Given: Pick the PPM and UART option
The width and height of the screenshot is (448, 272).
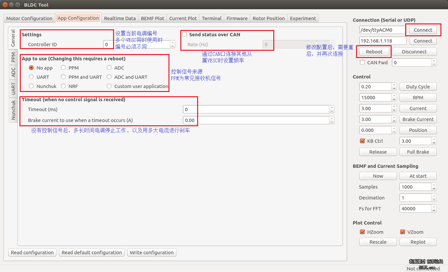Looking at the screenshot, I should pos(81,77).
